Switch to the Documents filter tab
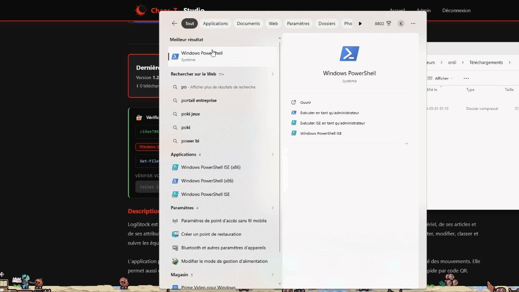Viewport: 519px width, 292px height. pyautogui.click(x=249, y=24)
